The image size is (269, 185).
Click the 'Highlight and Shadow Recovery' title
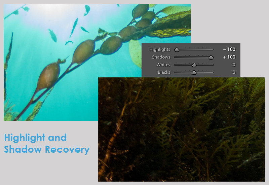47,143
